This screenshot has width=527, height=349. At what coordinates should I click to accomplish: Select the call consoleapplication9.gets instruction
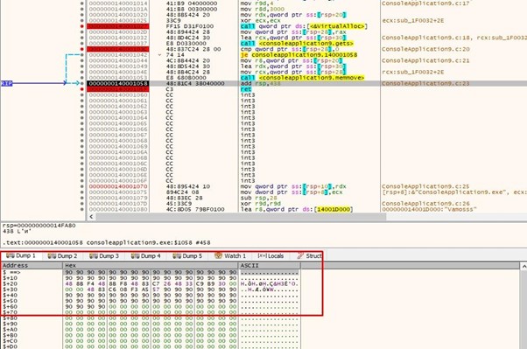click(x=297, y=44)
